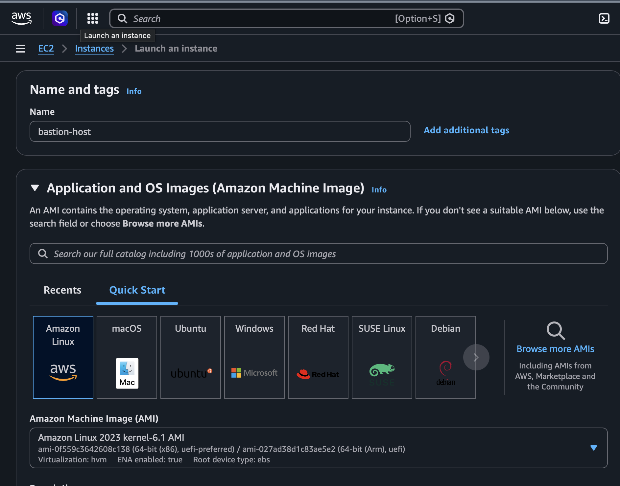Open the hamburger navigation menu

(x=20, y=49)
